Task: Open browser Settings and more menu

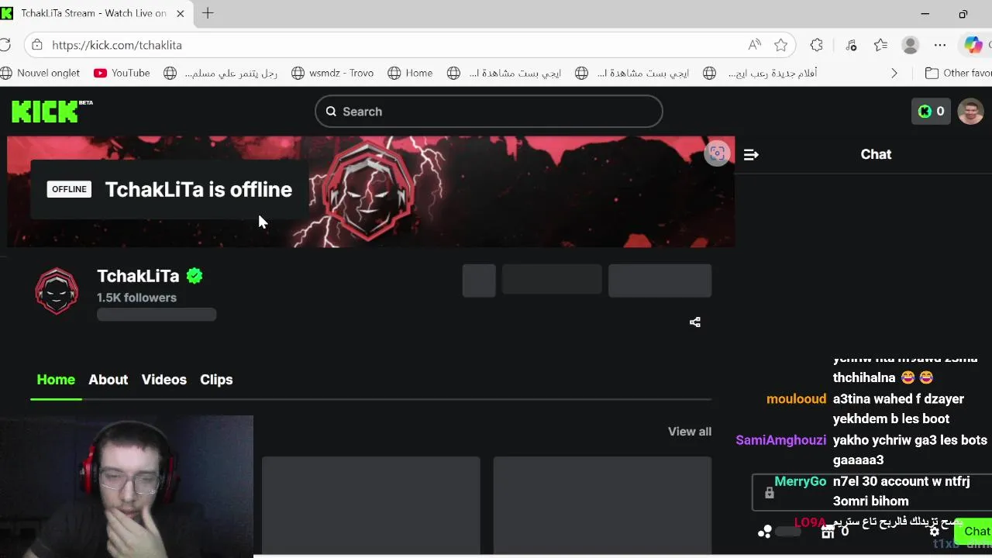Action: (940, 45)
